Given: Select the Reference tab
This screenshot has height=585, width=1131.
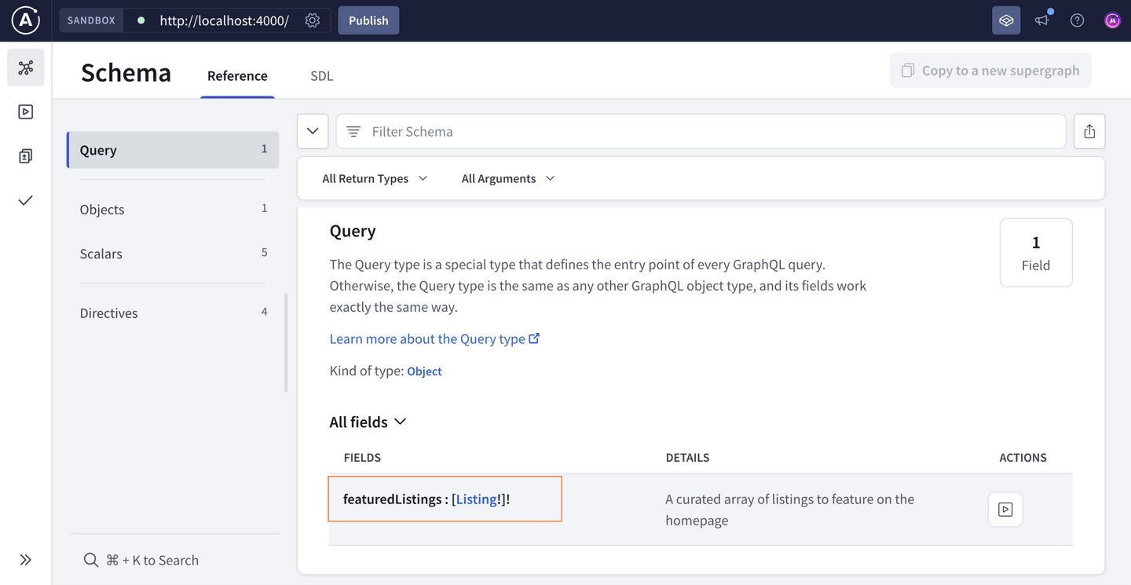Looking at the screenshot, I should [x=237, y=75].
